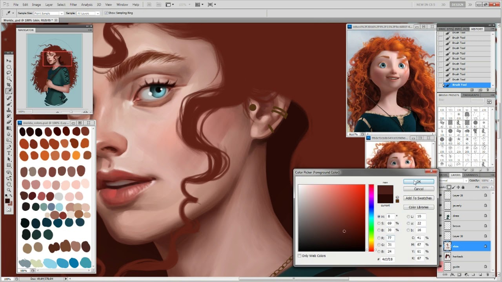Click the delete layer trash icon
The image size is (502, 282).
click(487, 275)
